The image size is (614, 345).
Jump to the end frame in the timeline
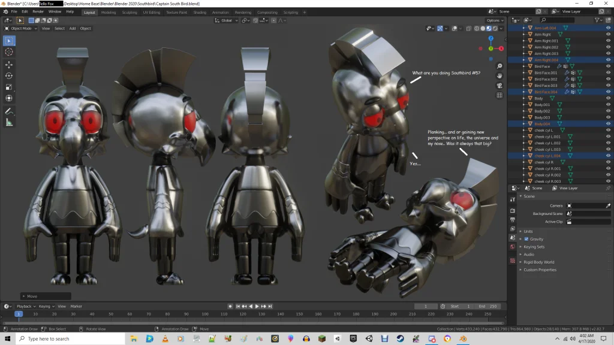click(x=270, y=307)
